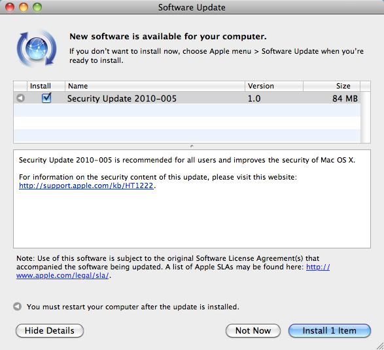Image resolution: width=384 pixels, height=350 pixels.
Task: Zoom the Software Update window
Action: [37, 7]
